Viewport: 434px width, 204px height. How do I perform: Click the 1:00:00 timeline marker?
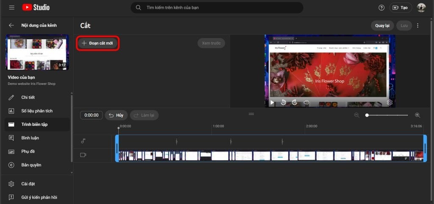[218, 126]
